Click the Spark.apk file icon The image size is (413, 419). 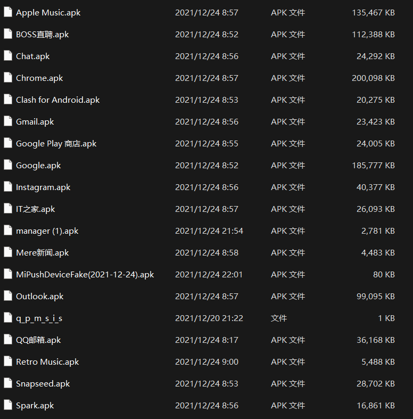click(x=8, y=405)
